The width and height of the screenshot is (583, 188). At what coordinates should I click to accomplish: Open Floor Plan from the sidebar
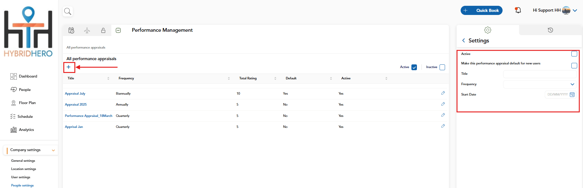(x=23, y=103)
